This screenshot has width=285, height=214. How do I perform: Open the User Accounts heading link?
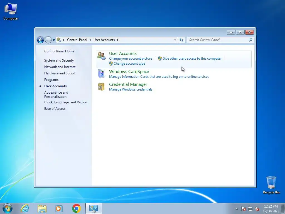[123, 53]
